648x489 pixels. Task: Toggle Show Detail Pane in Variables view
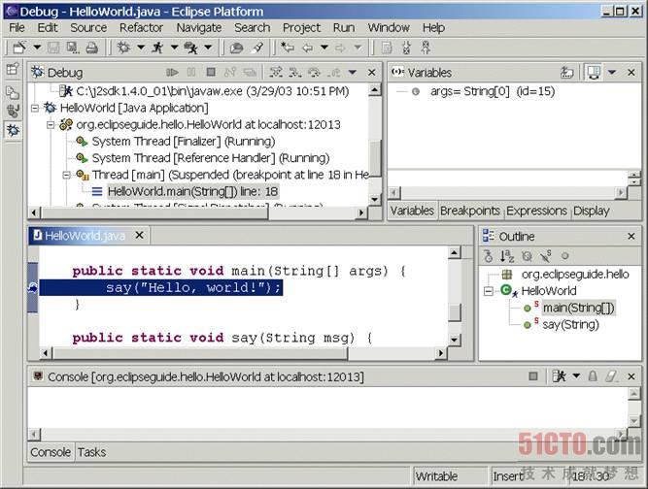pyautogui.click(x=594, y=73)
